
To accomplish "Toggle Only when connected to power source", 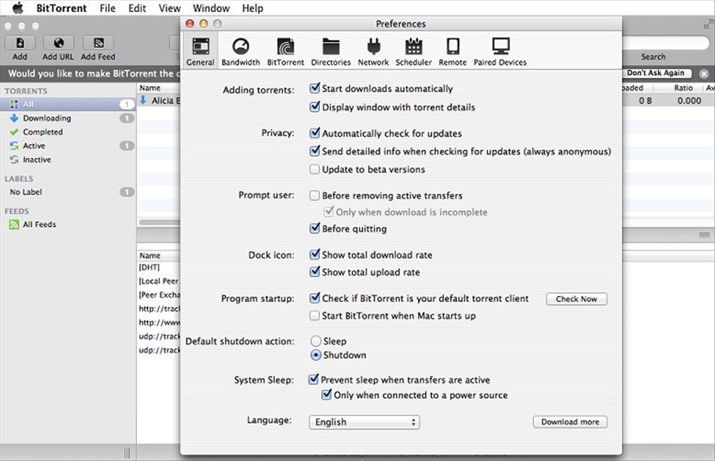I will 326,395.
